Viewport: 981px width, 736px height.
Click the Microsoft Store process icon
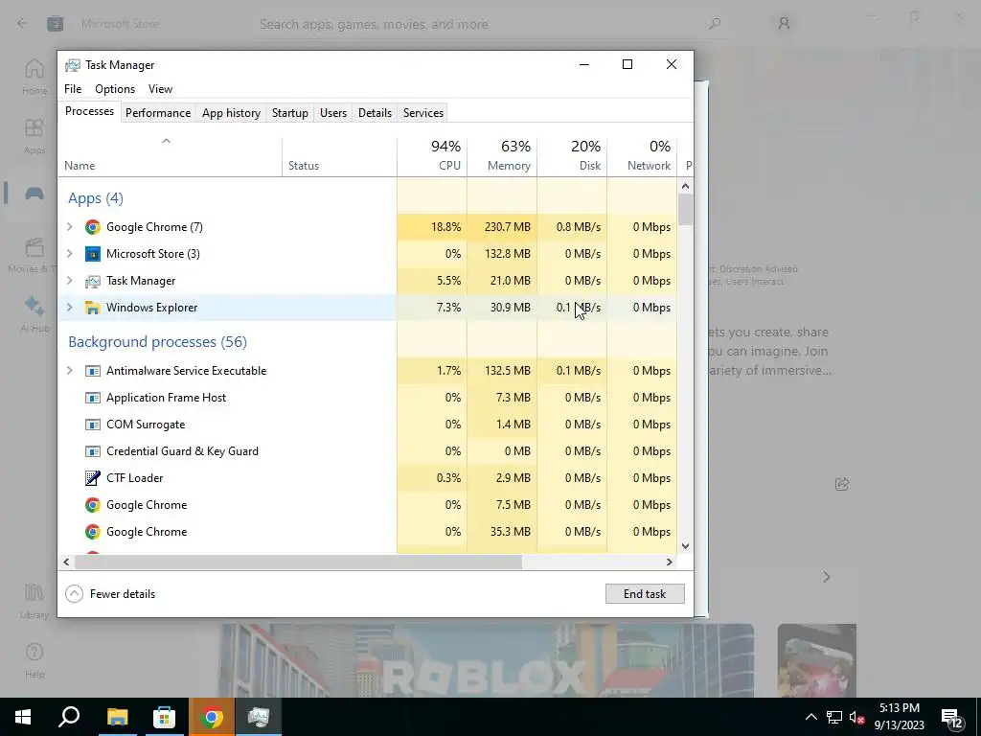click(93, 254)
